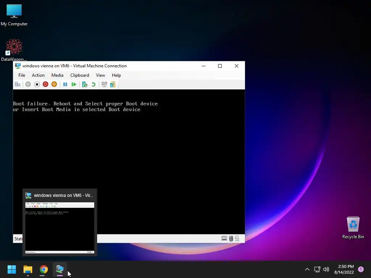This screenshot has height=278, width=371.
Task: Click the basic session mode icon
Action: (x=104, y=84)
